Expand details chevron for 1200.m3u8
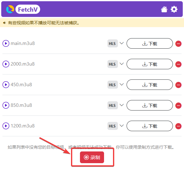184x173 pixels. [122, 126]
